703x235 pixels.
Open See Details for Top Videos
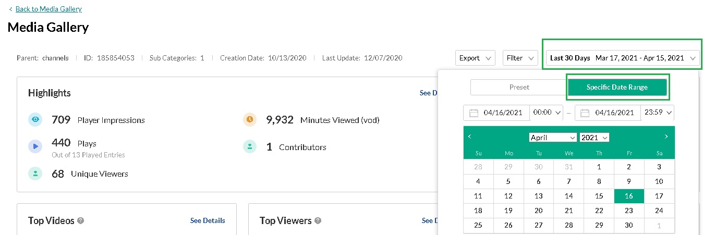[208, 220]
